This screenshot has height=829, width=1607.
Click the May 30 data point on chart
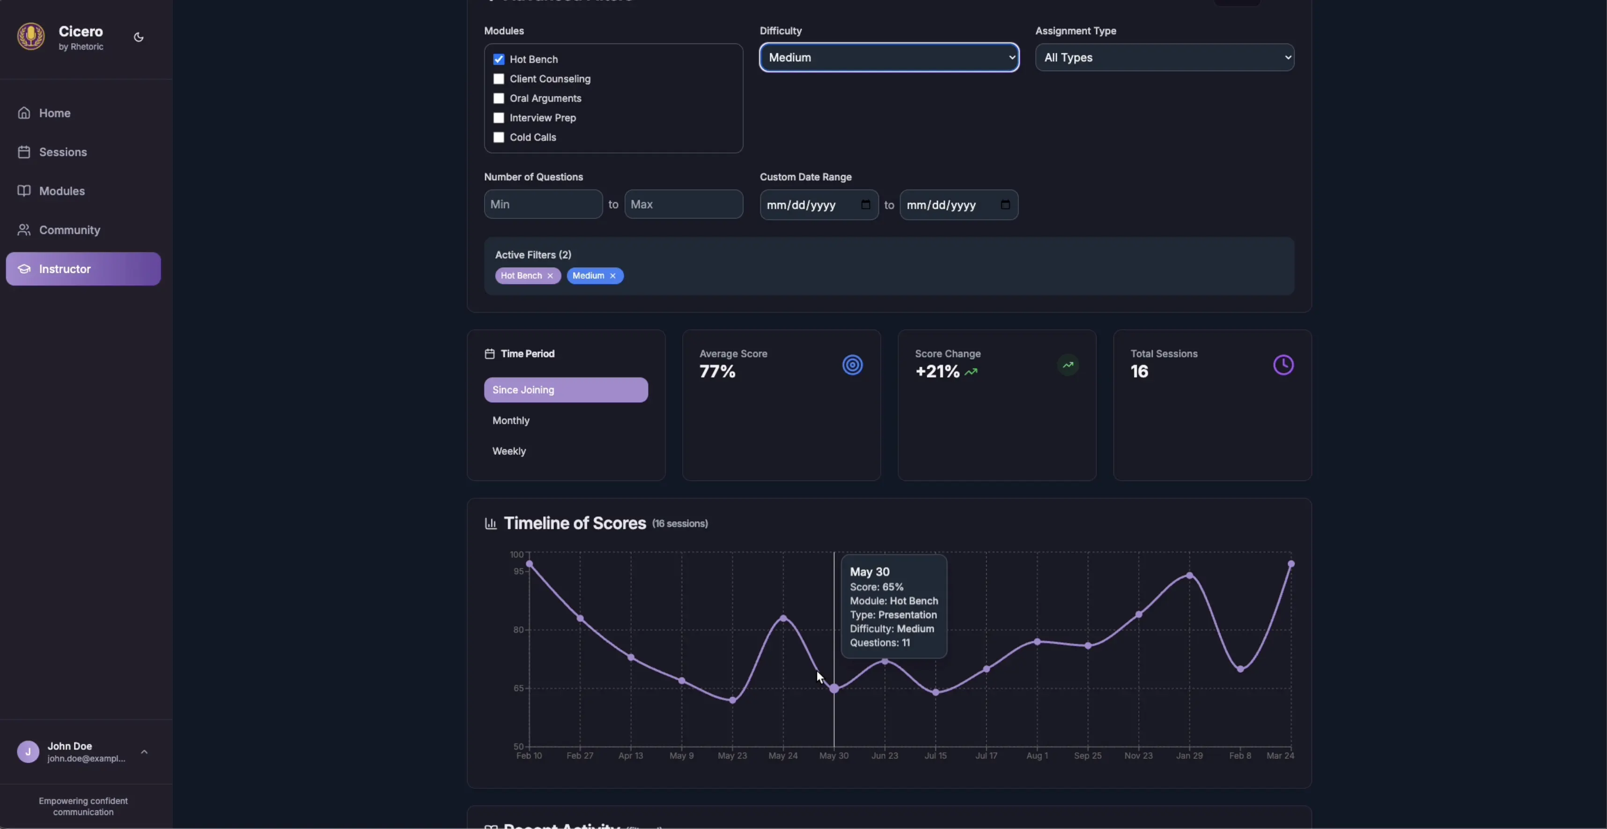834,690
